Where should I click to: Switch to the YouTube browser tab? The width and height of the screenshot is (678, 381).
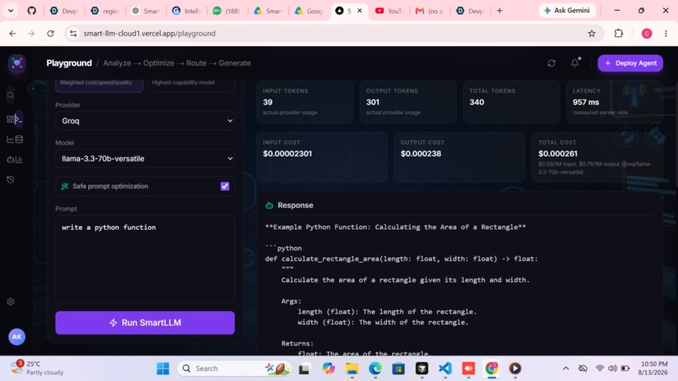389,11
